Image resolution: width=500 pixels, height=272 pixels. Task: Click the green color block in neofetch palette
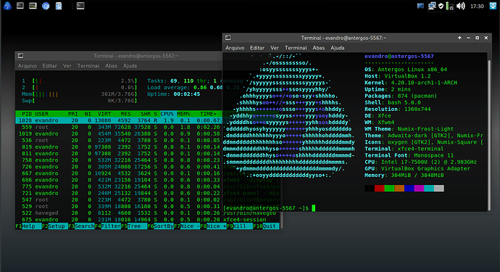(x=389, y=189)
